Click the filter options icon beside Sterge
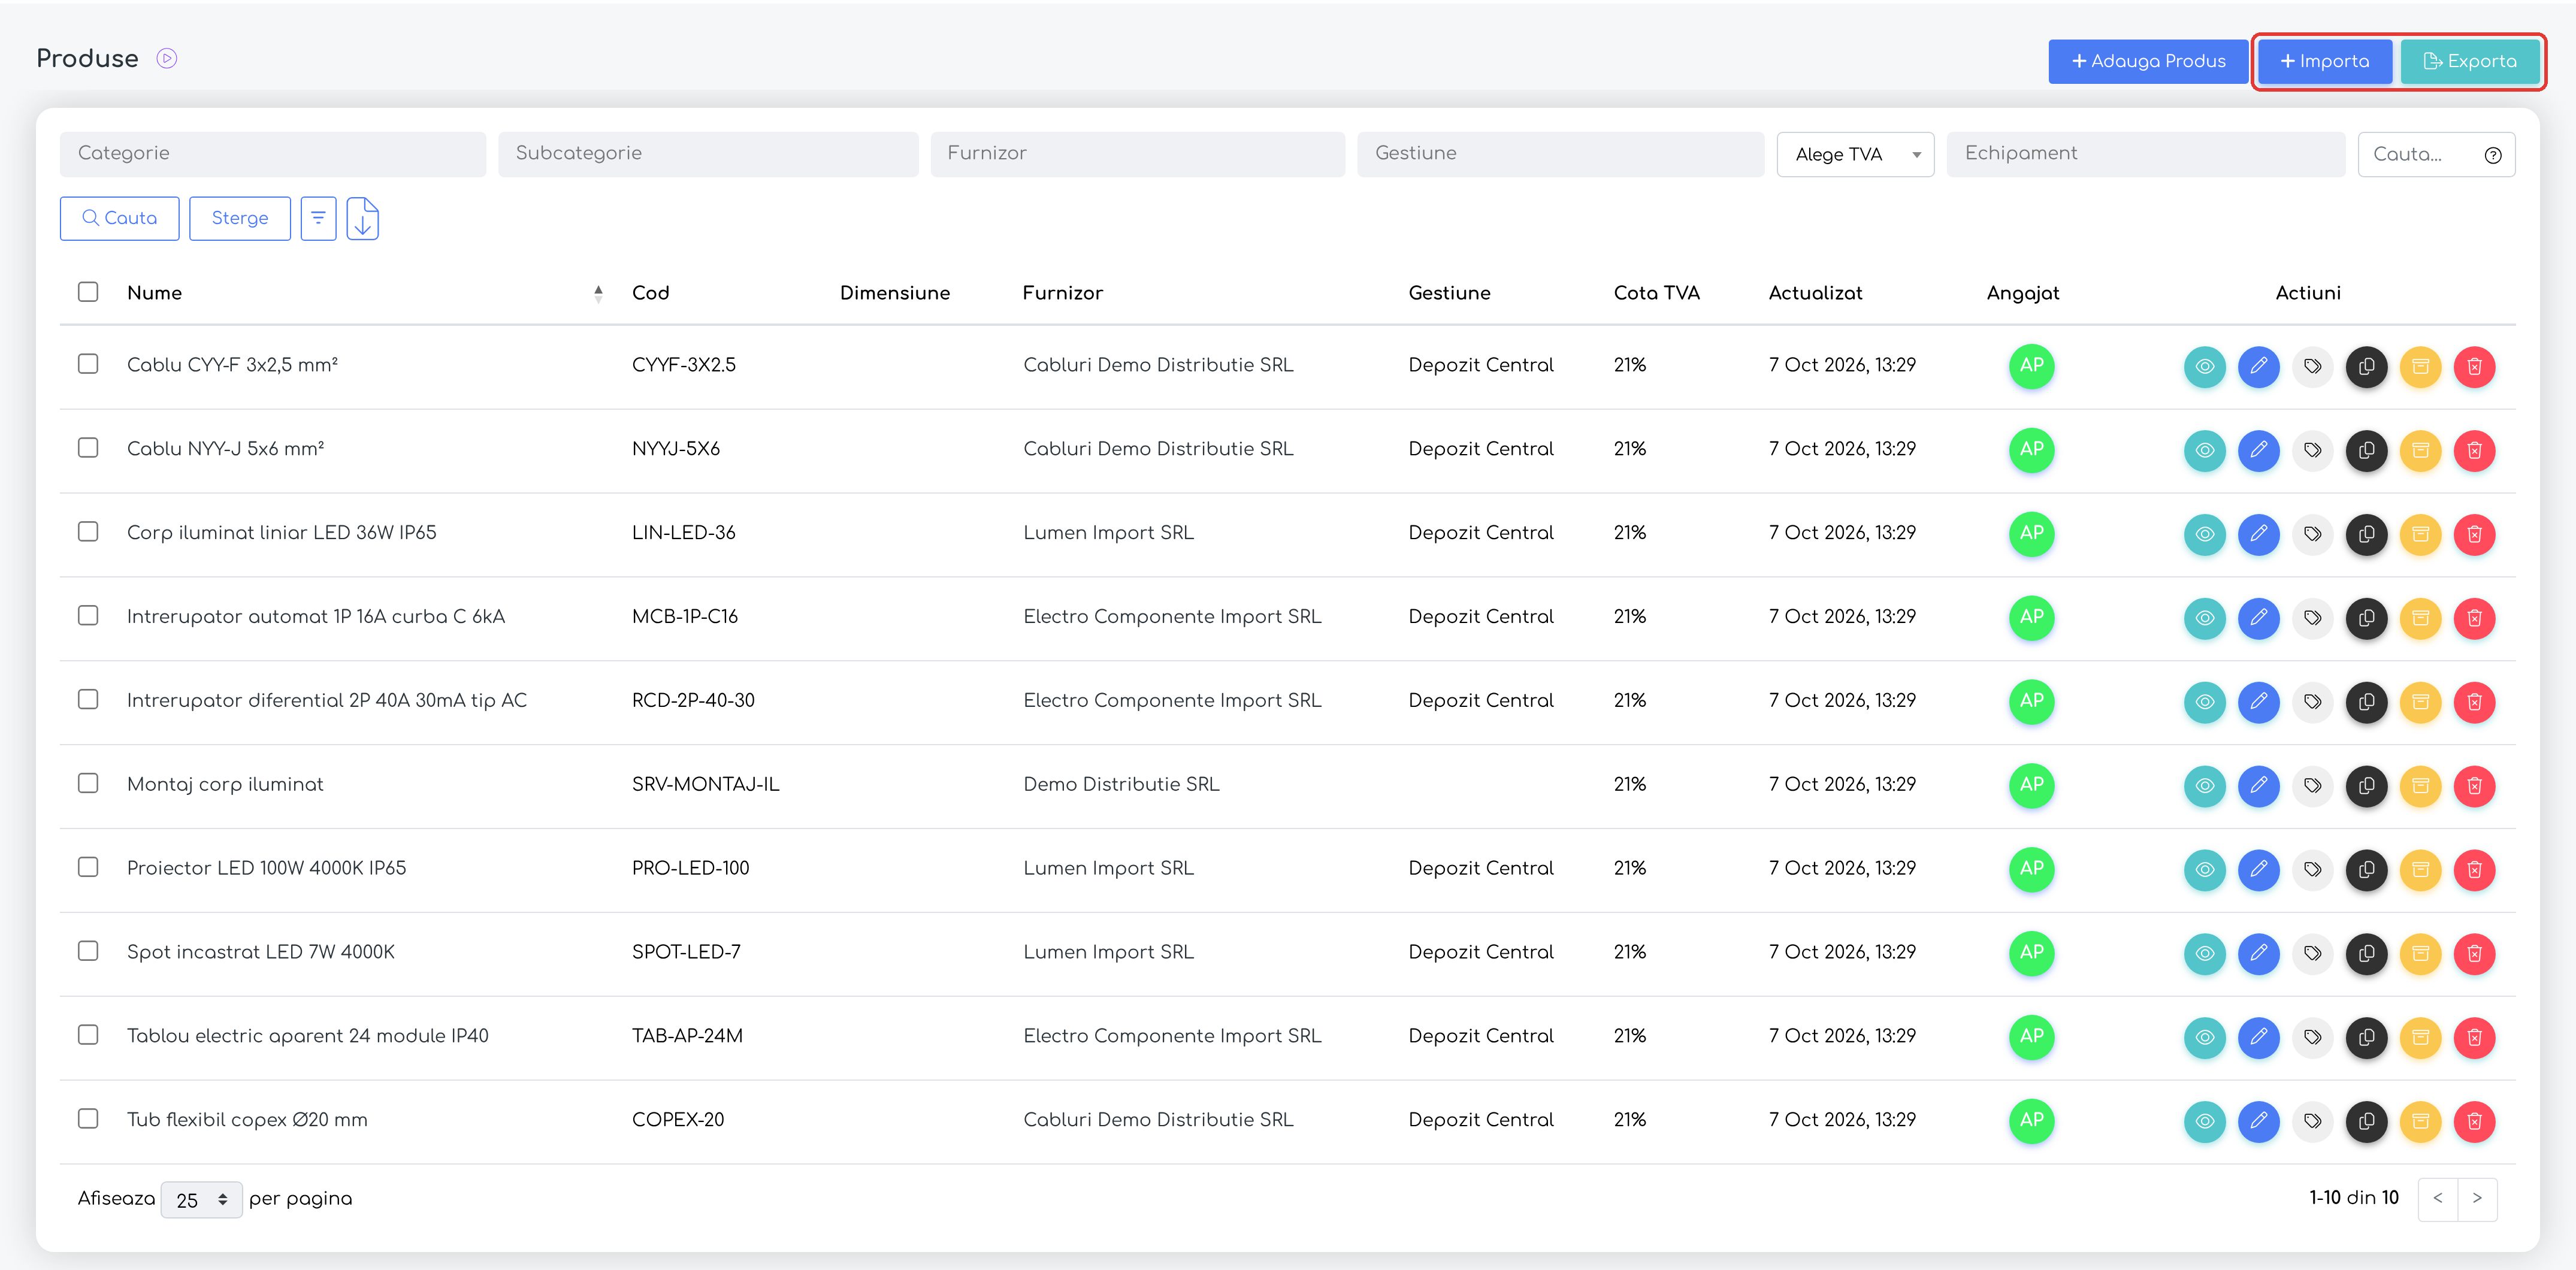The width and height of the screenshot is (2576, 1270). tap(318, 218)
